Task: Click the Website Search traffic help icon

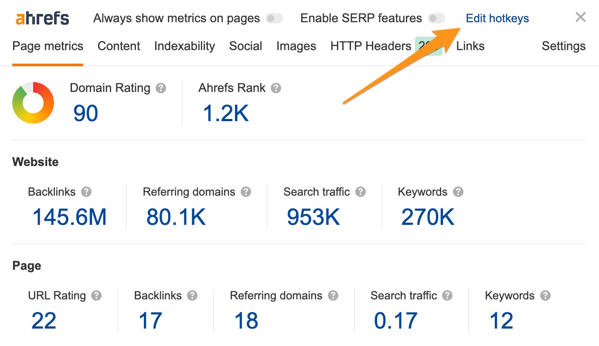Action: point(360,192)
